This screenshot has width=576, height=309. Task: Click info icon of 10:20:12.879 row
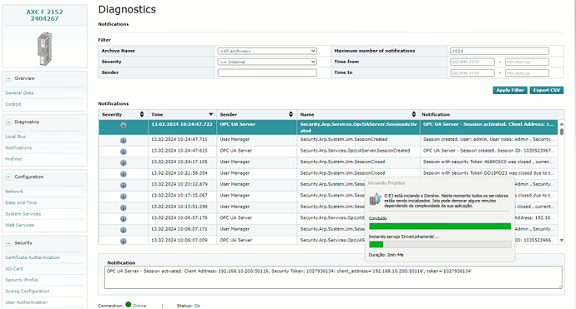(x=124, y=185)
